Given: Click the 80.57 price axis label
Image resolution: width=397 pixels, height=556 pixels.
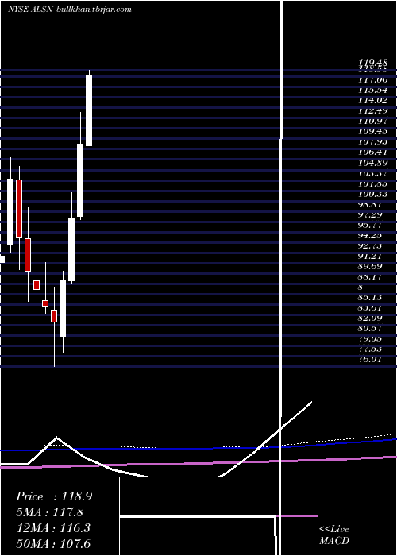Looking at the screenshot, I should 371,330.
